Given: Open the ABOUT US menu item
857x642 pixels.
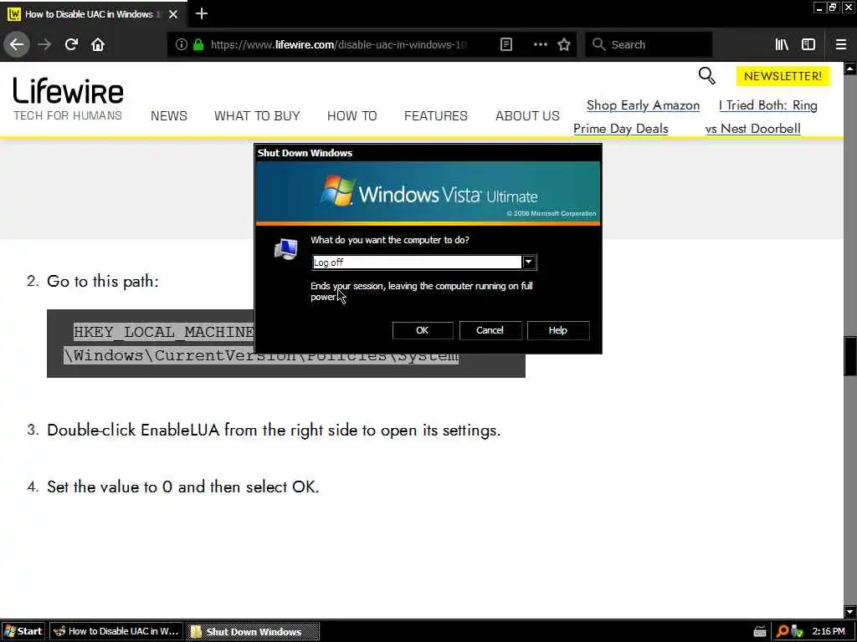Looking at the screenshot, I should click(x=527, y=115).
